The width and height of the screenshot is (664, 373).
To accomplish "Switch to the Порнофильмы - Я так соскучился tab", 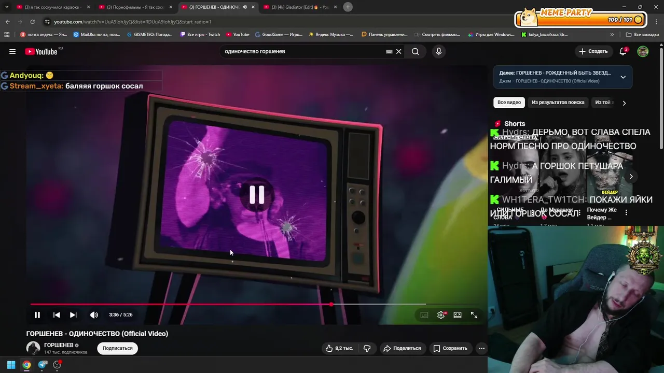I will 135,7.
